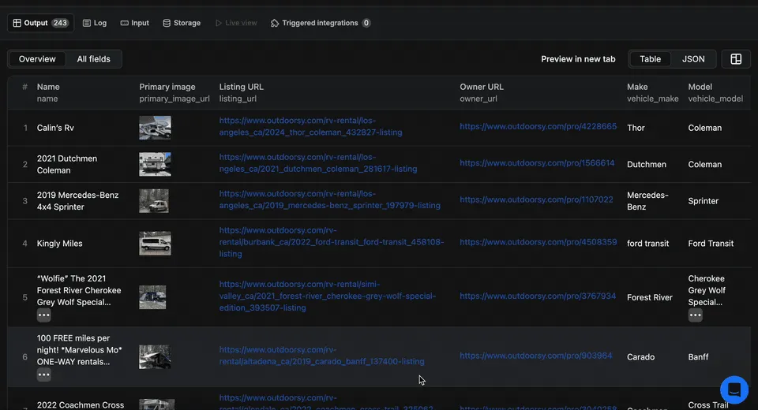
Task: Click Preview in new tab
Action: click(578, 59)
